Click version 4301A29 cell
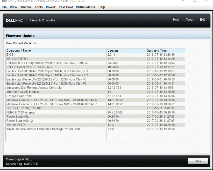 click(x=126, y=63)
